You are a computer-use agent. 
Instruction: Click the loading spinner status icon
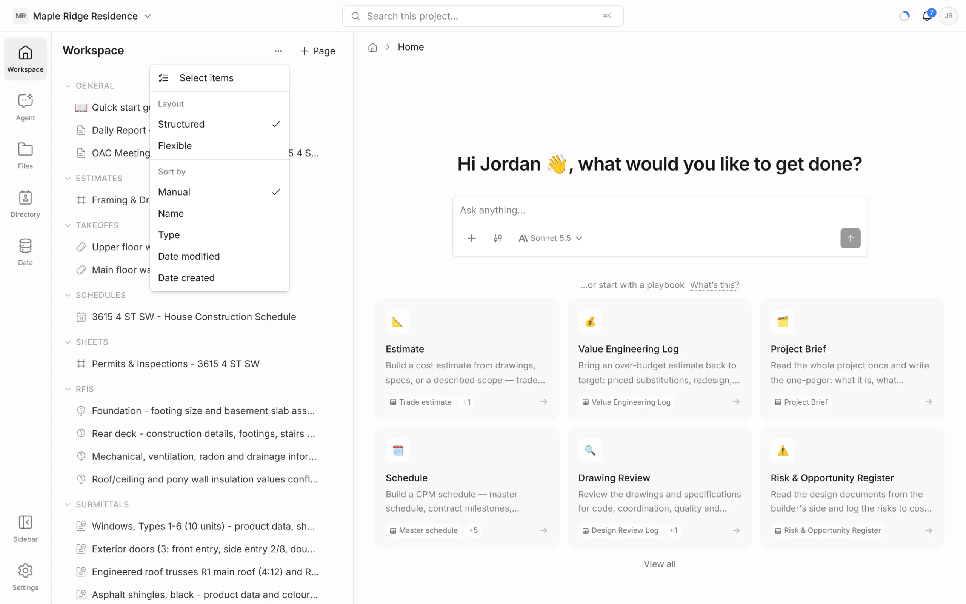(904, 16)
